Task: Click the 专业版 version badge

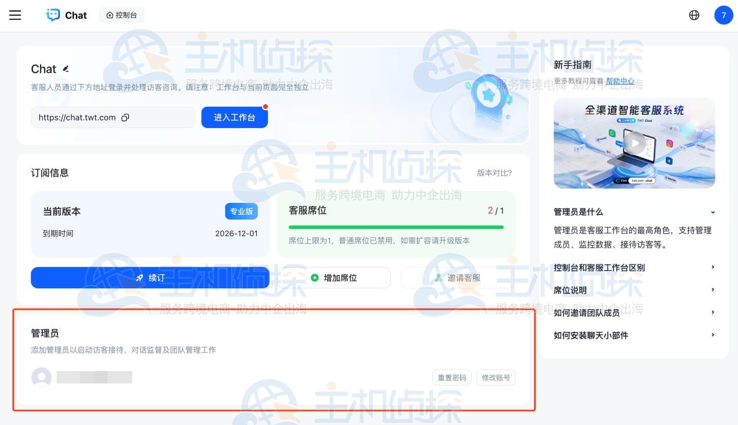Action: tap(242, 211)
